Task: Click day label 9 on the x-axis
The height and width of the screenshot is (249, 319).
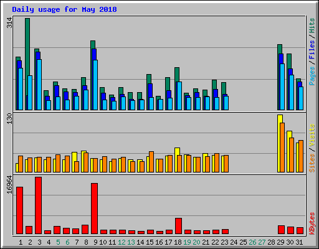Action: click(x=95, y=242)
